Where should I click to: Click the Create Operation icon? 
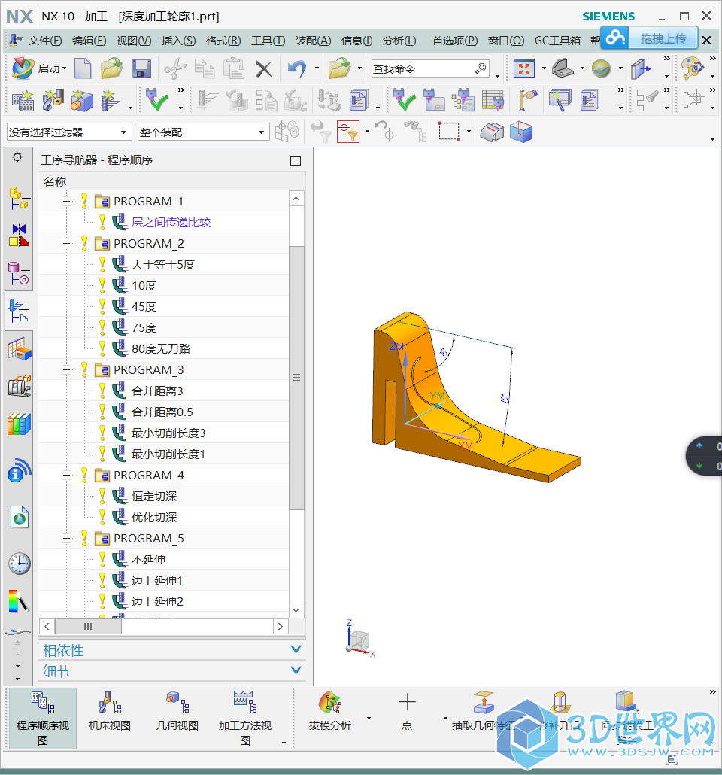pyautogui.click(x=112, y=100)
